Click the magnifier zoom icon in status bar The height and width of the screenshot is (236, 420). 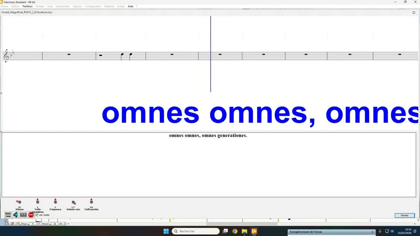[13, 224]
